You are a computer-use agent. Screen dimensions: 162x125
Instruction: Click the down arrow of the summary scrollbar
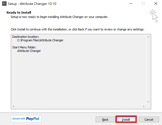coord(148,102)
